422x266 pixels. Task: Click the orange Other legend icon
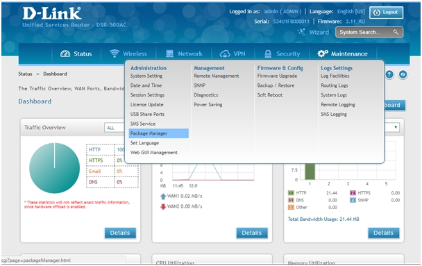[291, 207]
